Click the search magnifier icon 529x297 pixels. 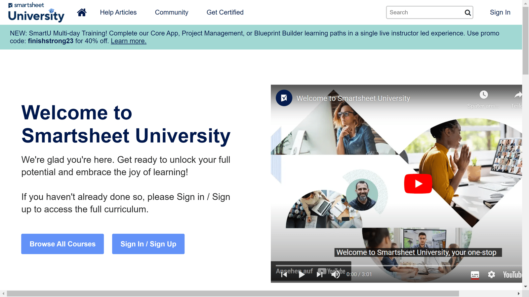[468, 13]
